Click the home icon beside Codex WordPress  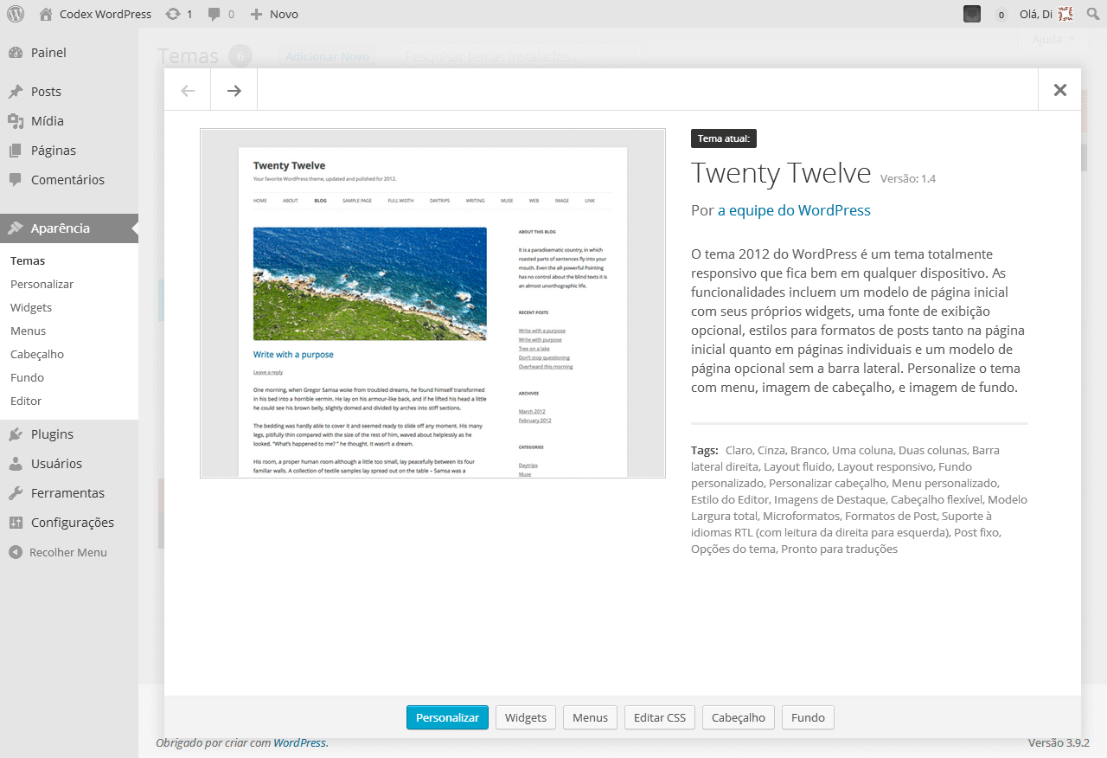(46, 14)
